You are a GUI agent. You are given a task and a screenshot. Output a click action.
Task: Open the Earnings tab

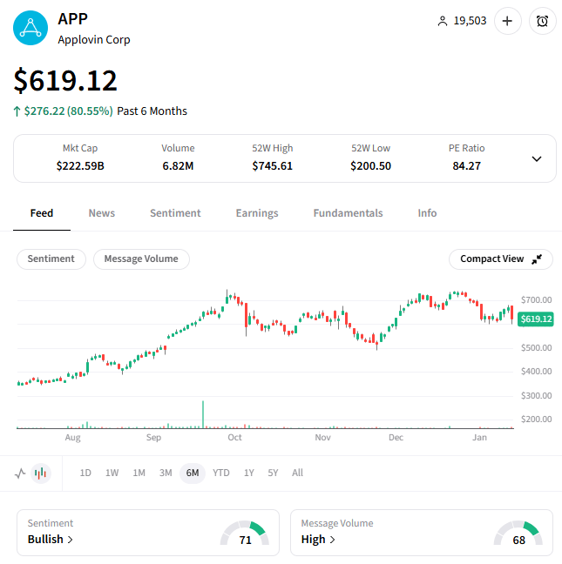[x=257, y=213]
